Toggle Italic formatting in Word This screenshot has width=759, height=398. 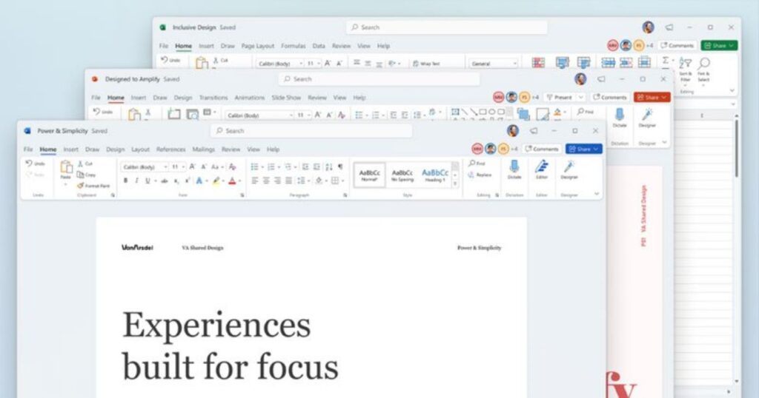[x=136, y=181]
